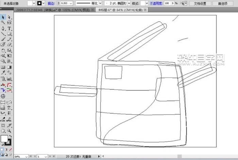Select the Zoom magnifier tool
Image resolution: width=238 pixels, height=160 pixels.
point(9,130)
